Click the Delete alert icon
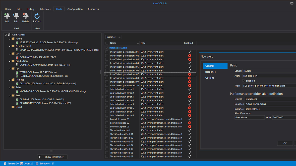Screen dimensions: 296x166 pos(26,16)
